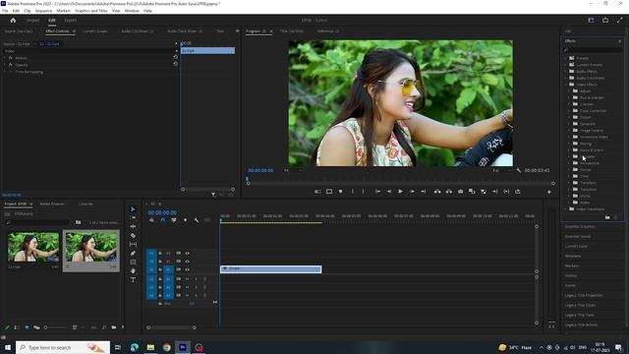Open Program monitor button editor plus
Viewport: 629px width, 354px height.
point(548,192)
